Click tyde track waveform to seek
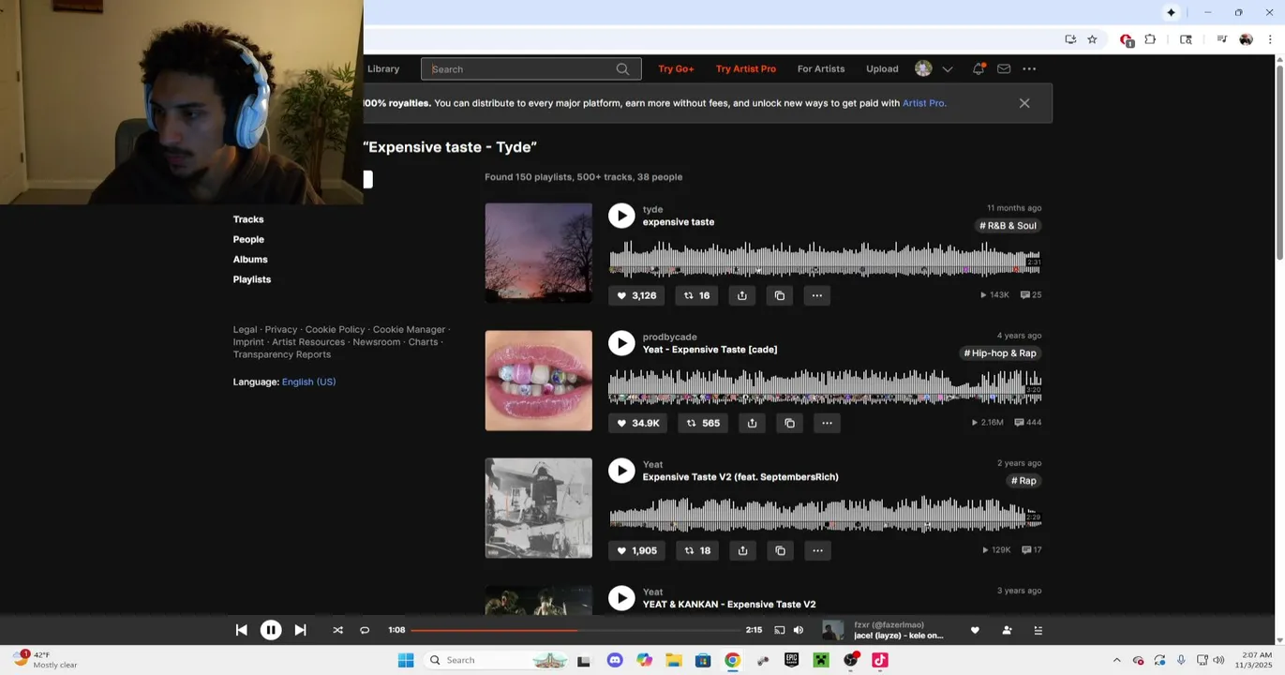The height and width of the screenshot is (675, 1285). [x=825, y=258]
